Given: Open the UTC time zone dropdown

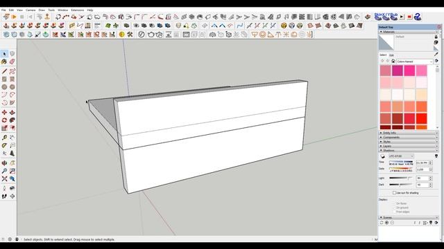Looking at the screenshot, I should 401,156.
